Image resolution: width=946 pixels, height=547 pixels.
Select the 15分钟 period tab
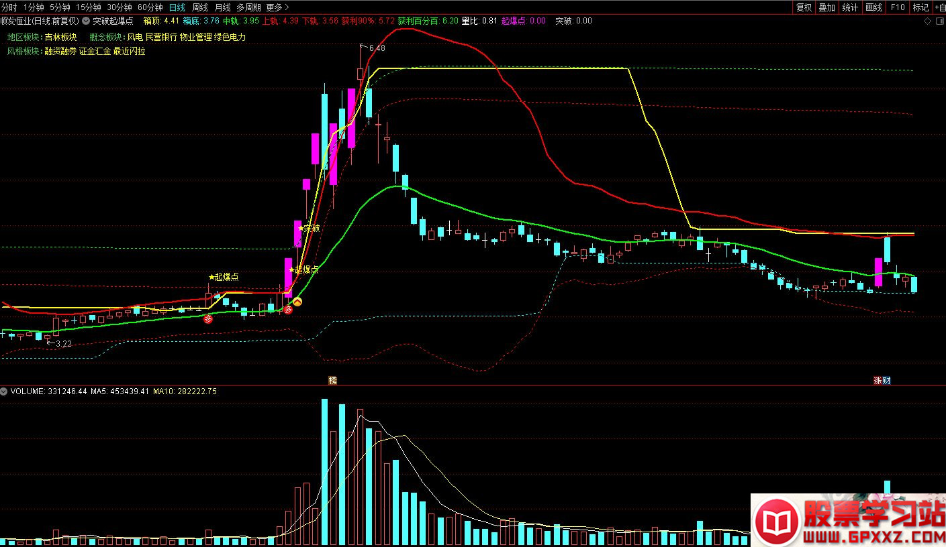pos(89,7)
